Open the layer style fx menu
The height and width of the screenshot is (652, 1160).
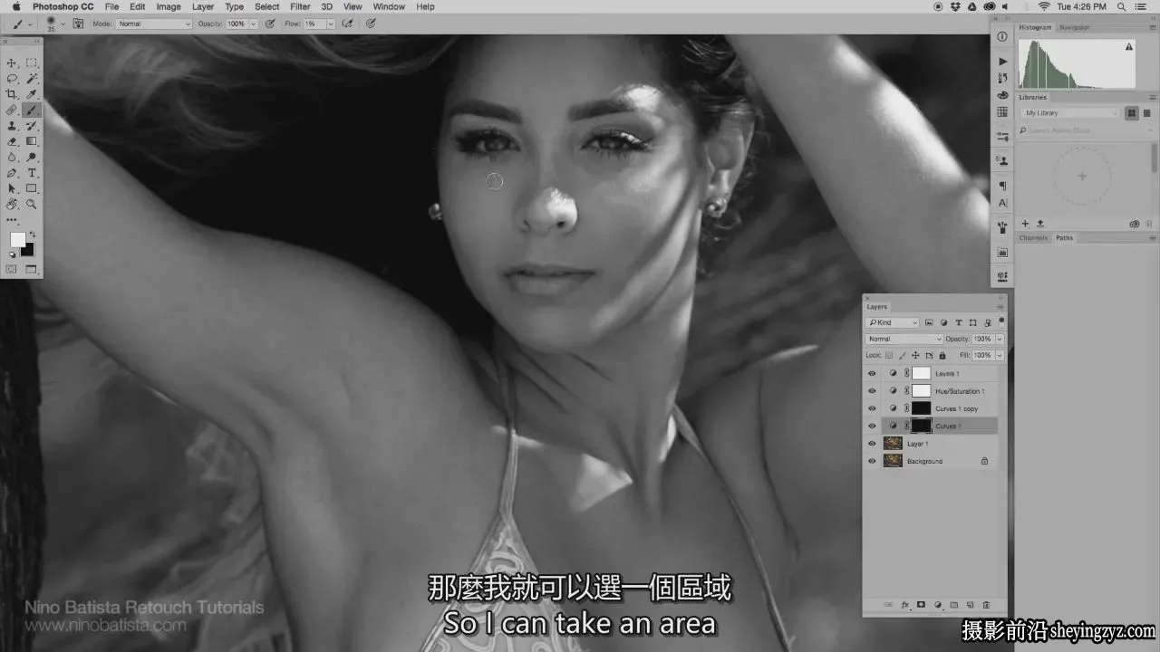tap(904, 605)
